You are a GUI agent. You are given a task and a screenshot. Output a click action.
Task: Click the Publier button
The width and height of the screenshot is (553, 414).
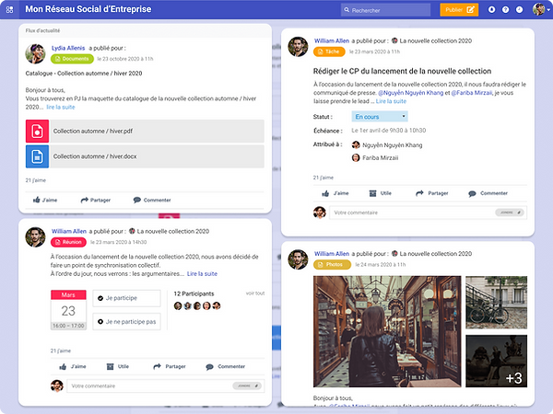(459, 10)
